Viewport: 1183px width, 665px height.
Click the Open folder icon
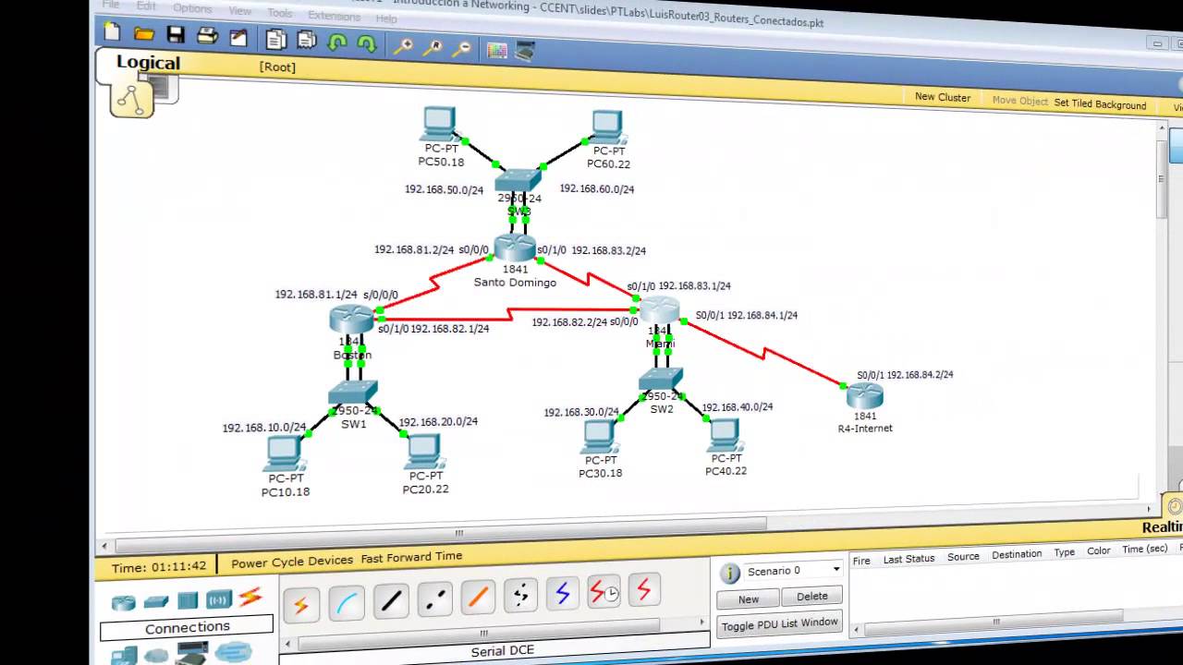[143, 34]
